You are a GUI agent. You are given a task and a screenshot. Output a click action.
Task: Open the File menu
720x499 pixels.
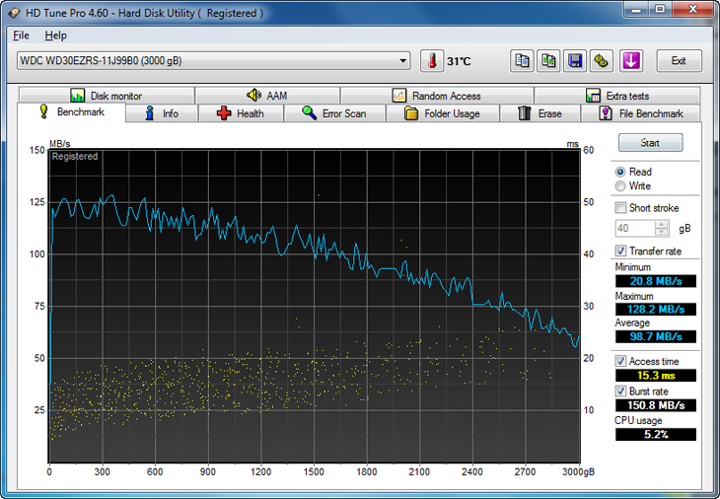point(21,36)
